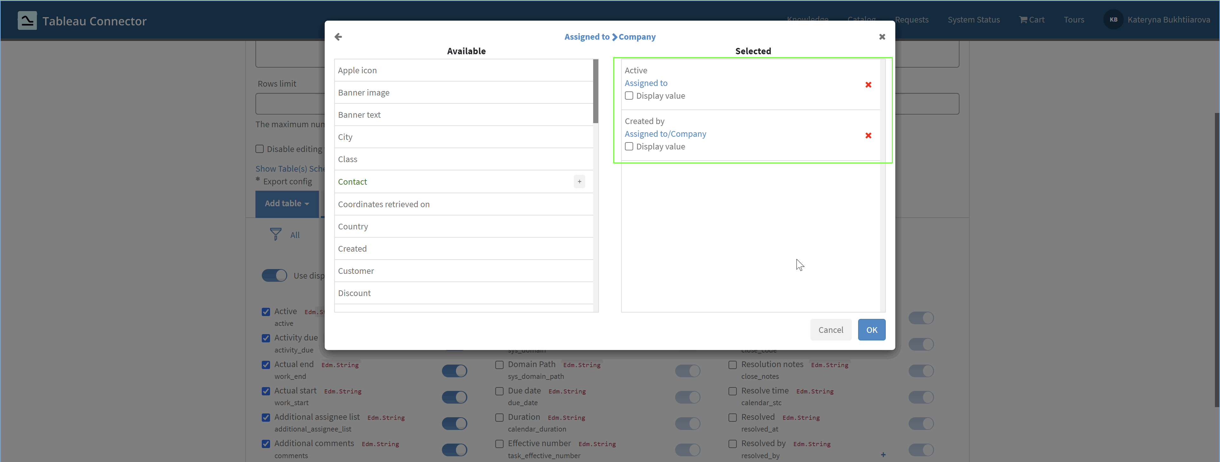The width and height of the screenshot is (1220, 462).
Task: Click Assigned to breadcrumb link
Action: [x=586, y=36]
